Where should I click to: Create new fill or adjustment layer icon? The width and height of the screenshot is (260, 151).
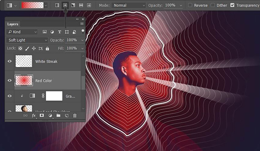coord(50,116)
